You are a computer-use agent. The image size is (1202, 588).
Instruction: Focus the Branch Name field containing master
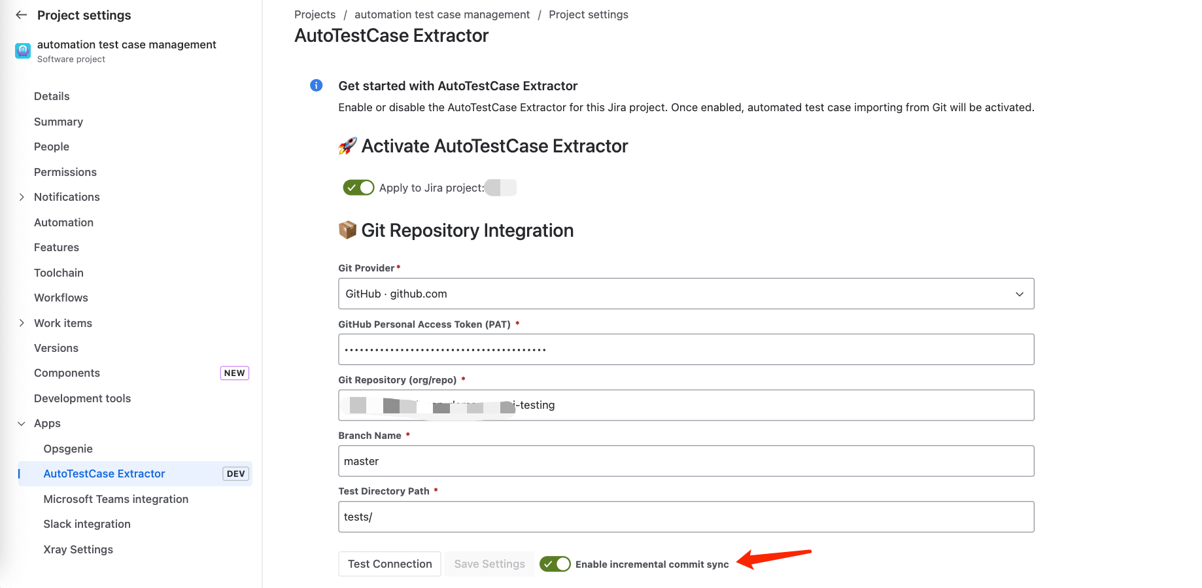(686, 461)
